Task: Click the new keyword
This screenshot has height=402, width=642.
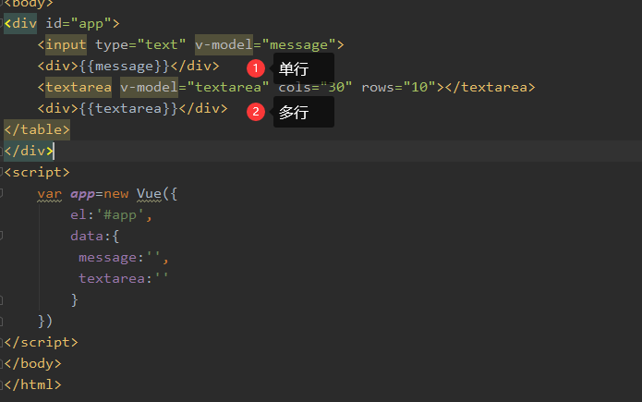Action: 115,194
